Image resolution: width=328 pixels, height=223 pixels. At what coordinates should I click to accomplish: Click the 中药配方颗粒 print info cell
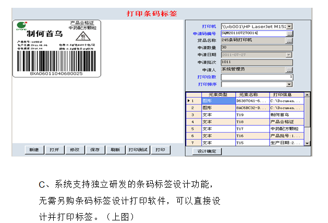click(x=287, y=129)
